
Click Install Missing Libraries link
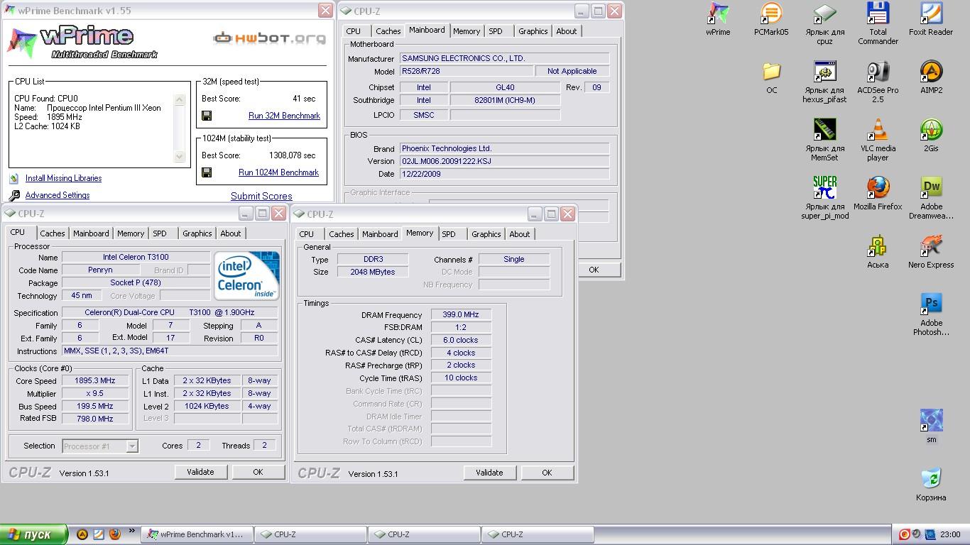63,178
